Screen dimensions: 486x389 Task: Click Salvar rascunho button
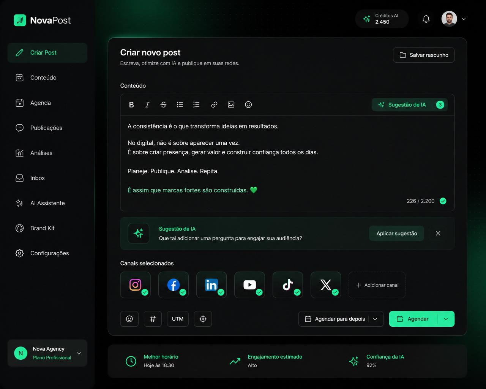424,55
